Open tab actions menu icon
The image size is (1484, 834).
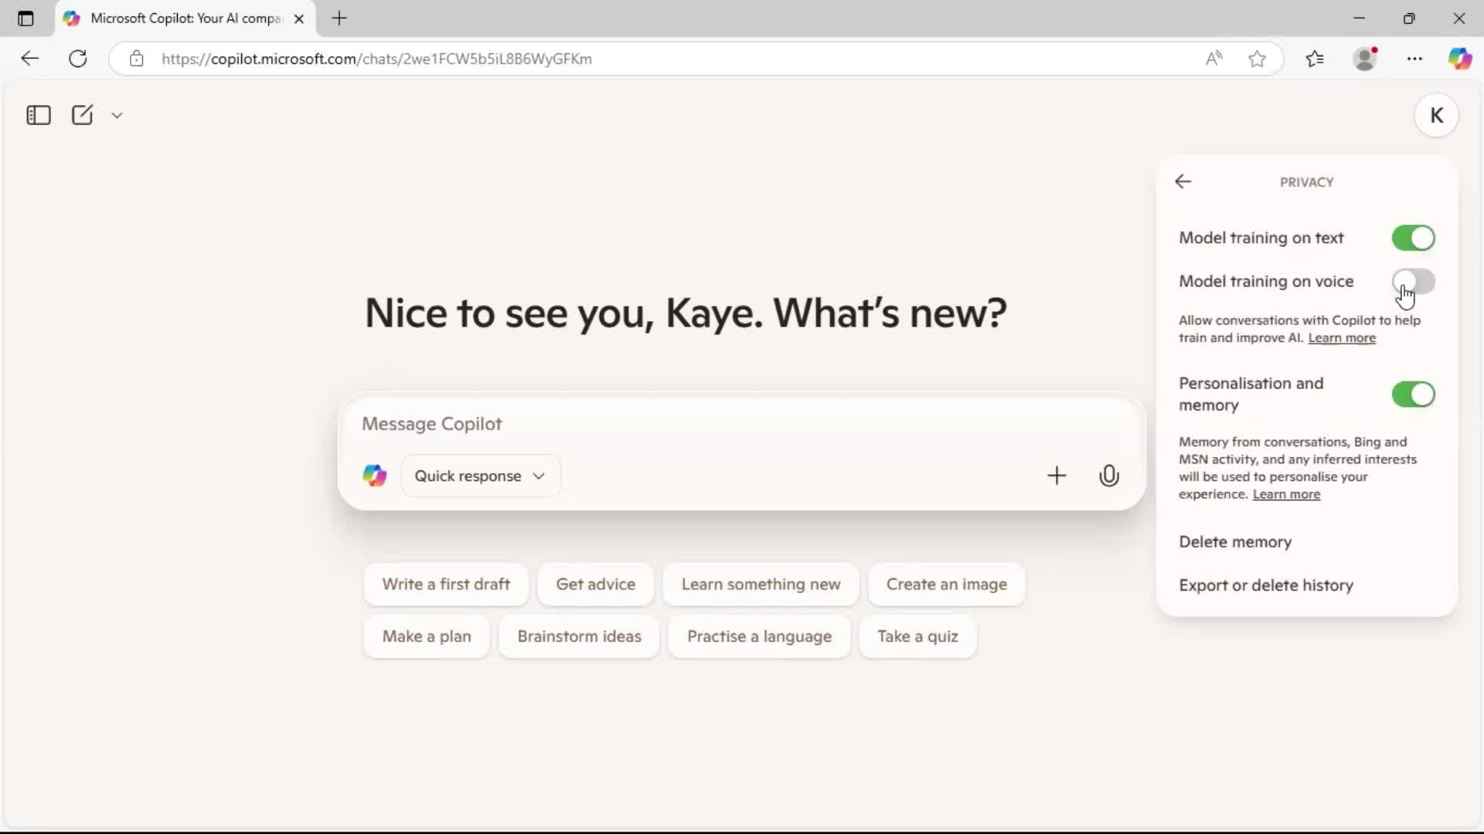(x=26, y=19)
